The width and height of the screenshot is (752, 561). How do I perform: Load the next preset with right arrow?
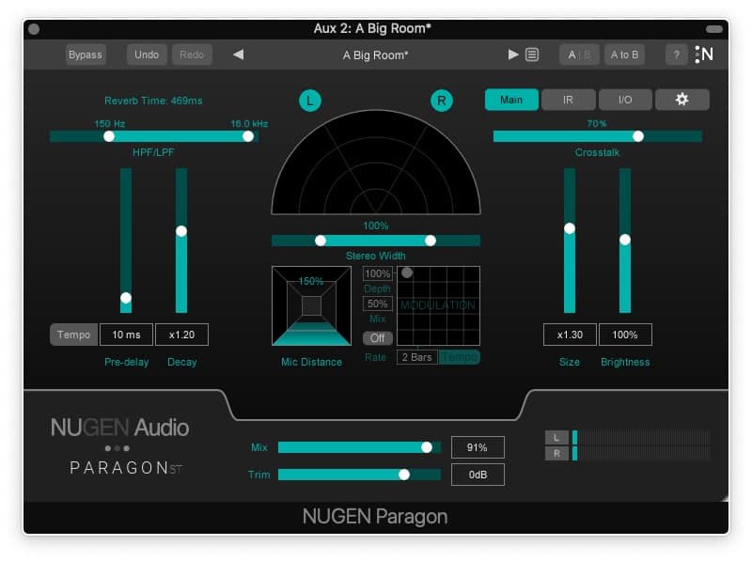click(x=512, y=55)
